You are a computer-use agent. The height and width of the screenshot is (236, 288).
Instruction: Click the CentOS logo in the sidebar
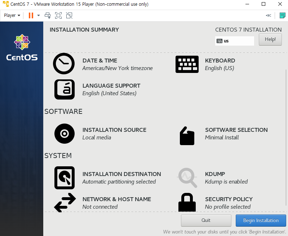(x=22, y=47)
